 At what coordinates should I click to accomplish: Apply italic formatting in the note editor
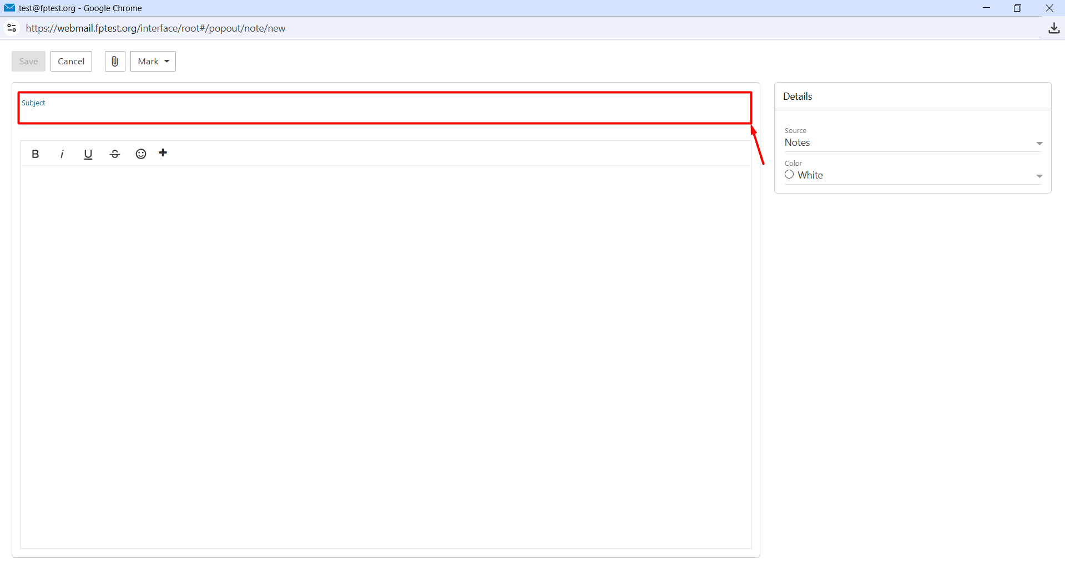62,154
